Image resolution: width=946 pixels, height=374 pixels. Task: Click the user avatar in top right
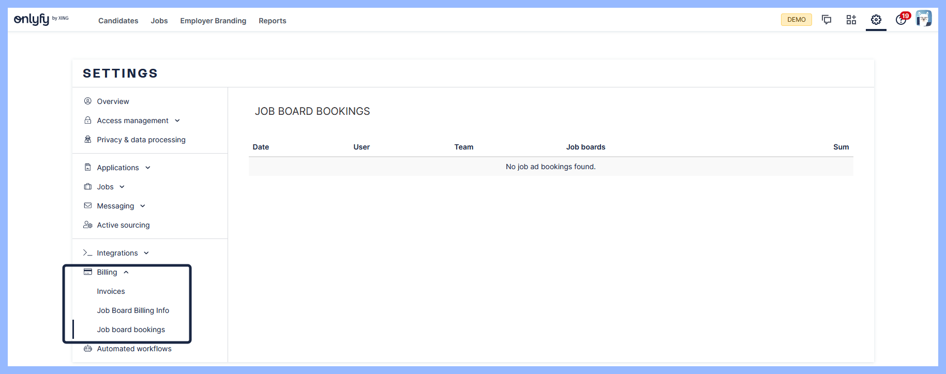(923, 19)
